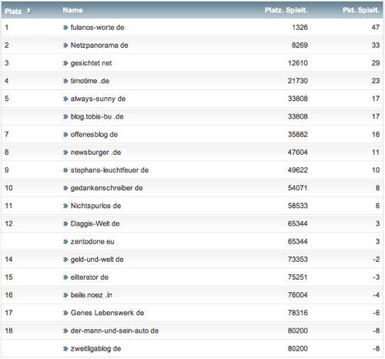Sort by Pkt. Spielt. column header

coord(361,10)
